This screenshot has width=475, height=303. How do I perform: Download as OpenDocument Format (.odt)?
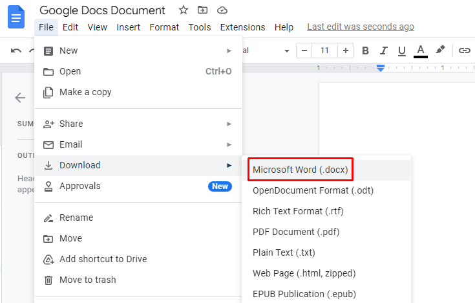(x=326, y=190)
